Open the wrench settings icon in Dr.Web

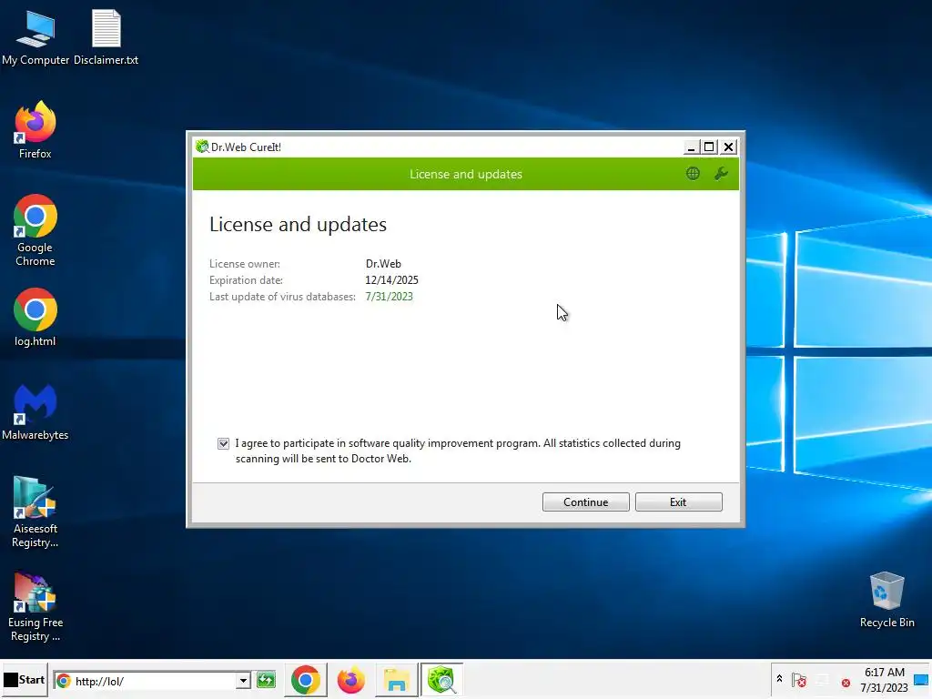[x=721, y=174]
